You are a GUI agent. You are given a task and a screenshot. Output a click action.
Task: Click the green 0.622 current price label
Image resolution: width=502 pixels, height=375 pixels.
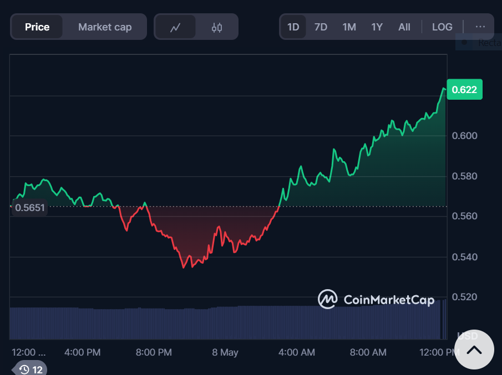pos(464,90)
